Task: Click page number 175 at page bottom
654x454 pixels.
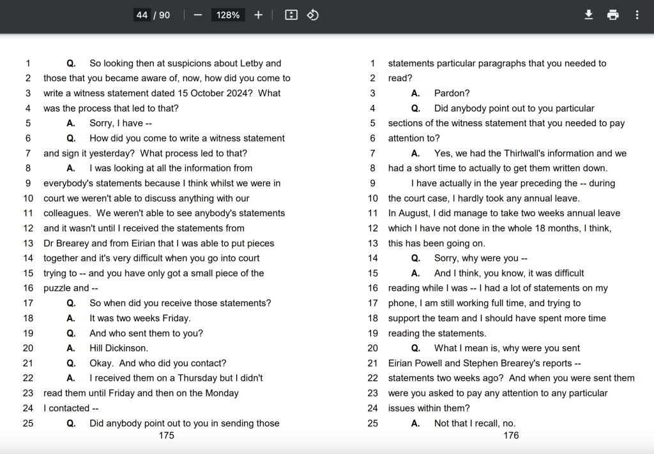Action: point(166,436)
